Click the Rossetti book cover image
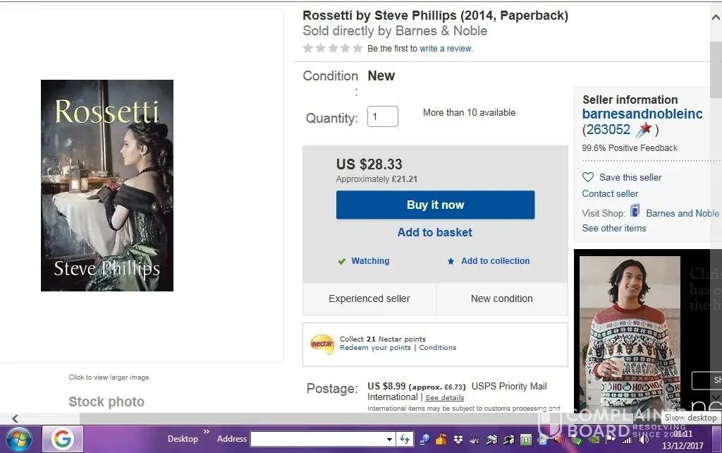This screenshot has height=453, width=722. point(107,186)
